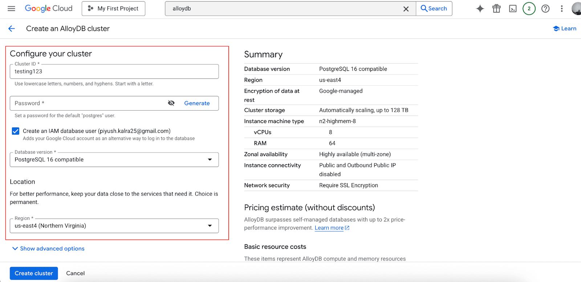Click 'Basic resource costs' heading

click(275, 247)
